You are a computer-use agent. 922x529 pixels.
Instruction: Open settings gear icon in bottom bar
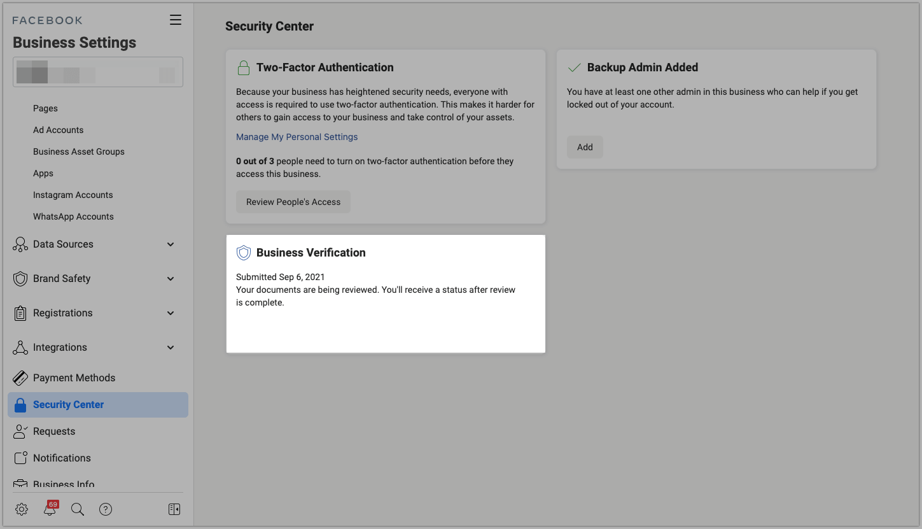click(22, 509)
